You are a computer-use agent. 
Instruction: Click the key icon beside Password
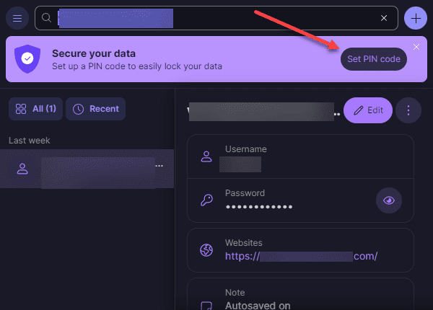206,200
